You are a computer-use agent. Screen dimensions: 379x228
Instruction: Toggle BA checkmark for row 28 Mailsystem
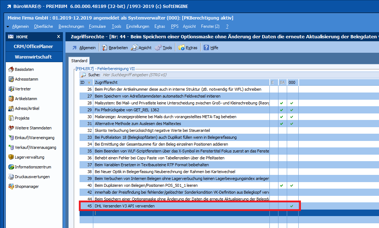click(281, 103)
